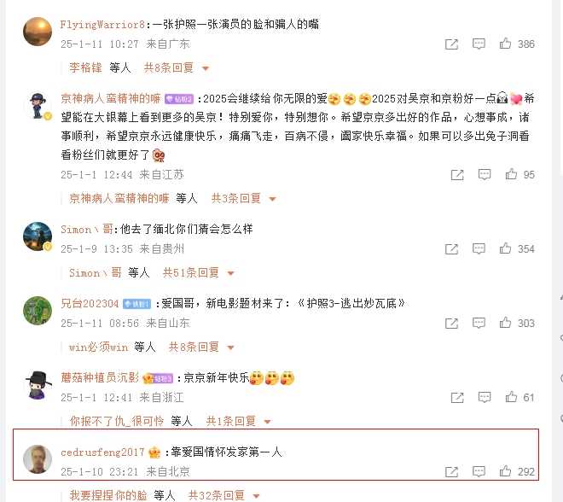Share cedrusfeng2017's comment using forward icon
Screen dimensions: 563x502
[x=451, y=471]
